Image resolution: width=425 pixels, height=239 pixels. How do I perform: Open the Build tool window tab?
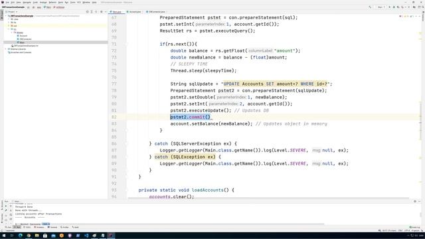click(75, 227)
